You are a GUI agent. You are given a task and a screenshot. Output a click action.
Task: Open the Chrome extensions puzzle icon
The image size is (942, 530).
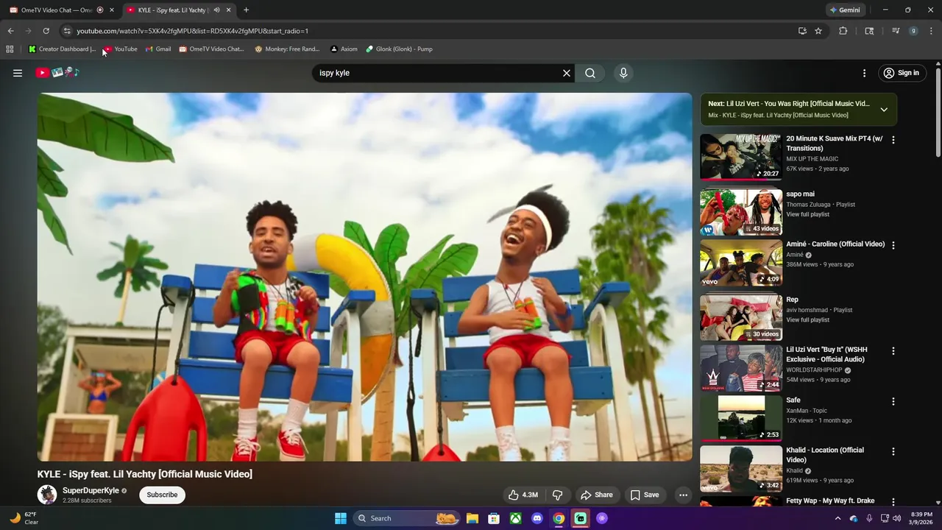point(843,31)
